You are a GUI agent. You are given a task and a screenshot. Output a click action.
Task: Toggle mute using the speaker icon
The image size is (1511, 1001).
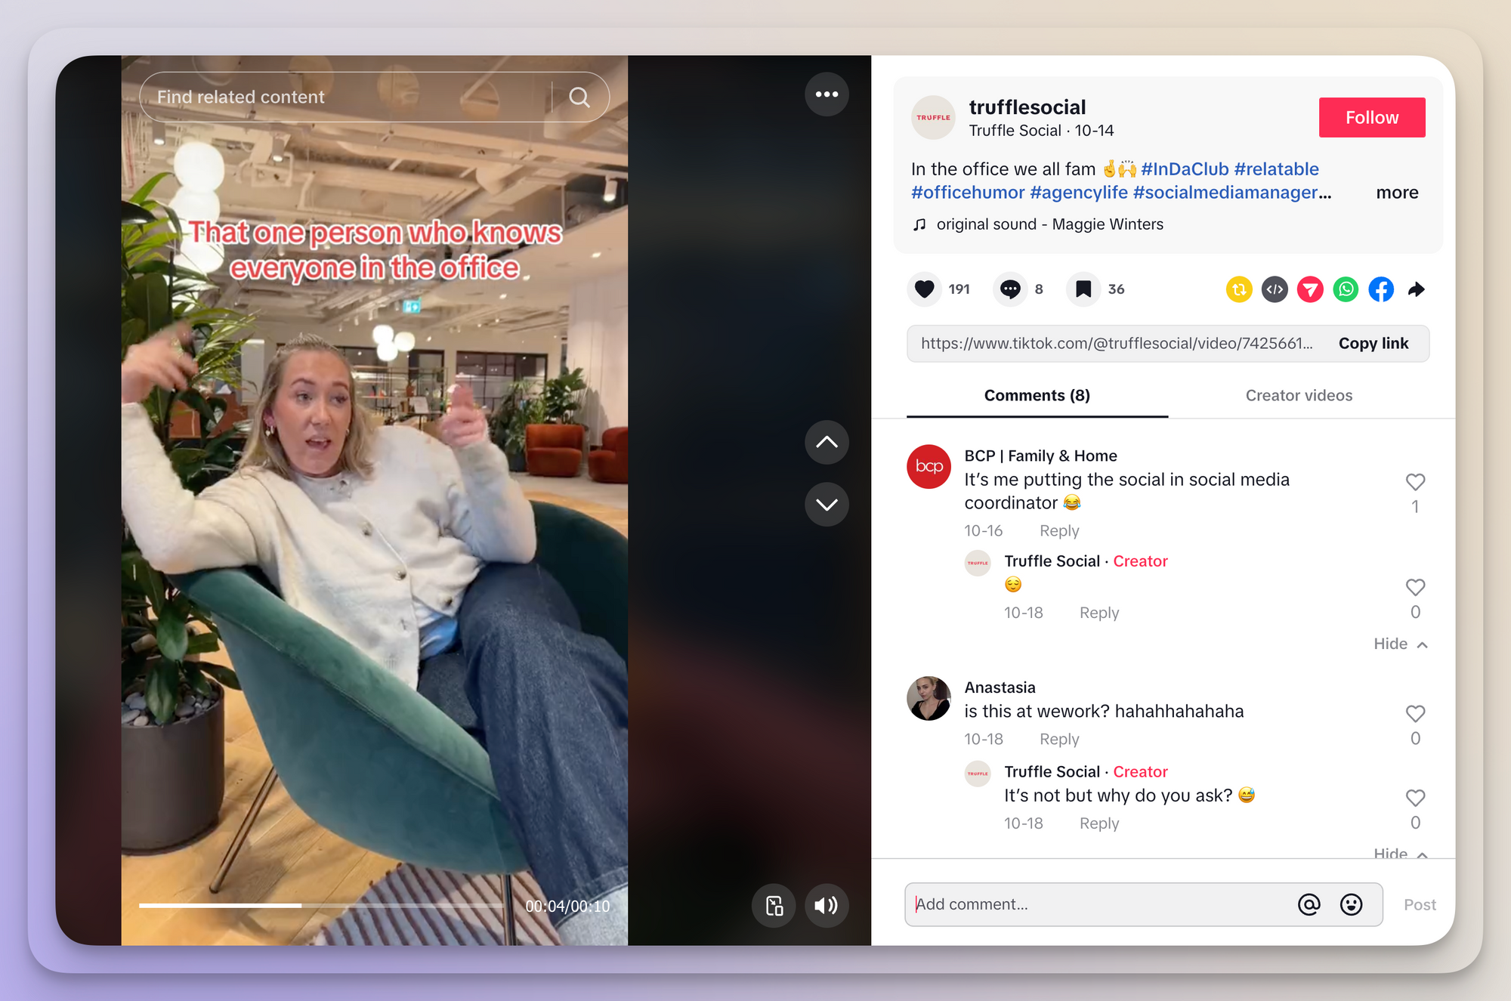[827, 905]
